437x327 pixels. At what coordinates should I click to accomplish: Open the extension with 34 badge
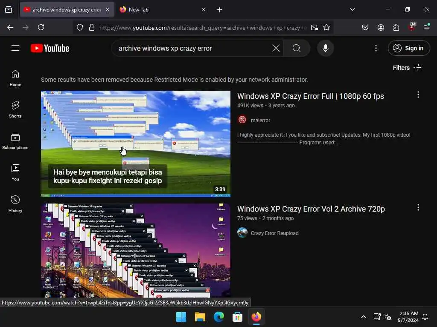[412, 27]
